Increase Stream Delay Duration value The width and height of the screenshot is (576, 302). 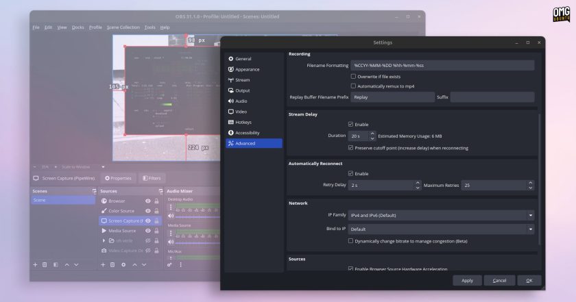pyautogui.click(x=372, y=134)
